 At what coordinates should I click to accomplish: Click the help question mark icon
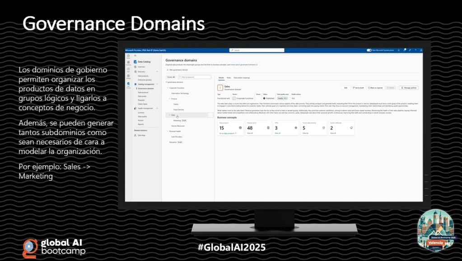click(415, 50)
